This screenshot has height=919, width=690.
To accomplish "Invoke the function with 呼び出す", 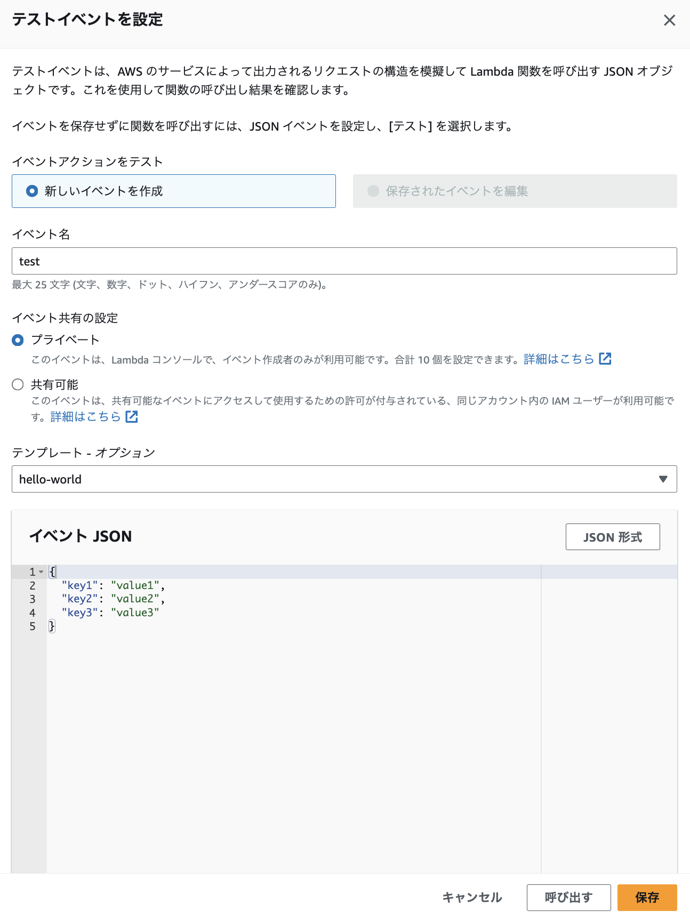I will pyautogui.click(x=568, y=898).
